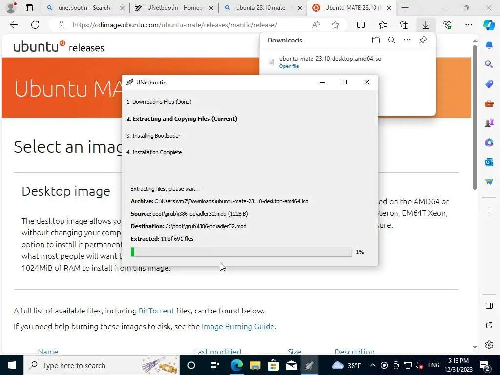Image resolution: width=500 pixels, height=375 pixels.
Task: Switch to unetbootin - Search tab
Action: tap(84, 8)
